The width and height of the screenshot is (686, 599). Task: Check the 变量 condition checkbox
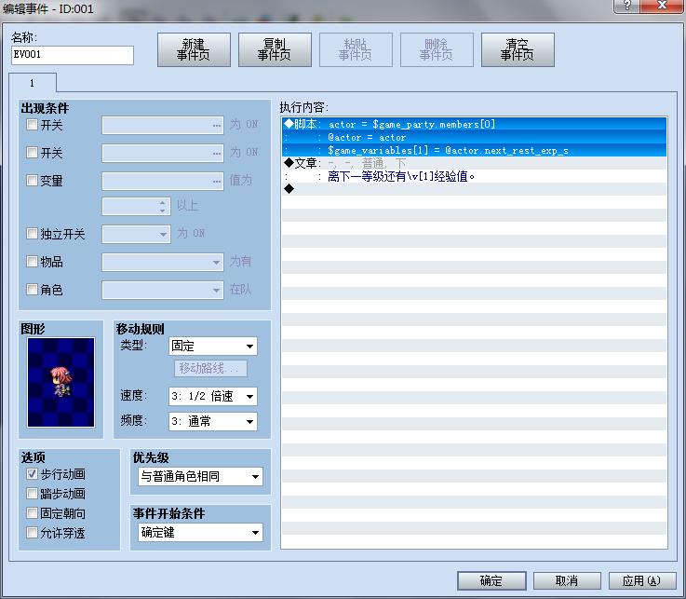click(32, 180)
